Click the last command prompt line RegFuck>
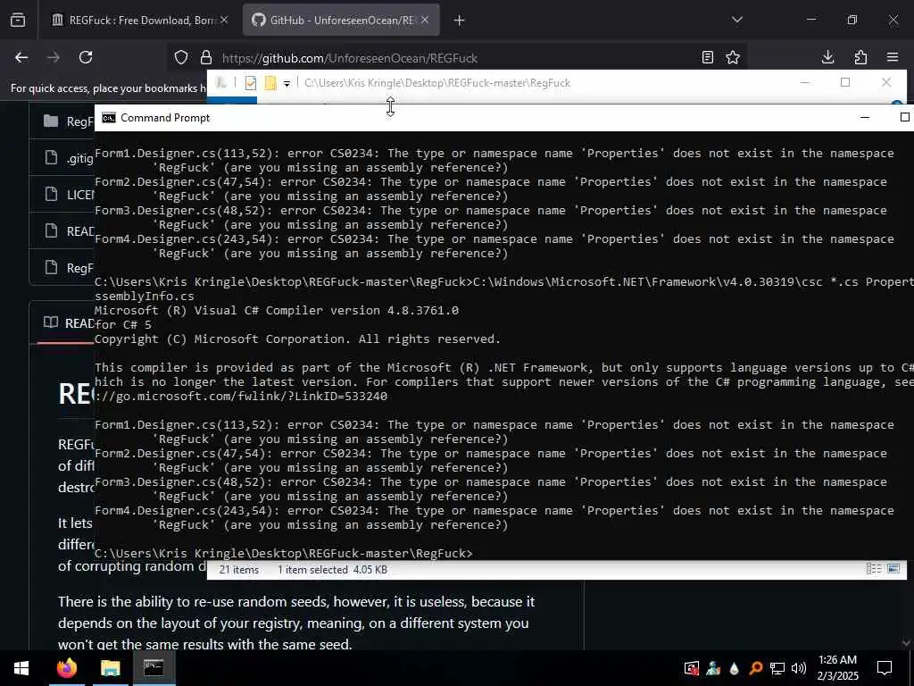Screen dimensions: 914x686 point(283,553)
